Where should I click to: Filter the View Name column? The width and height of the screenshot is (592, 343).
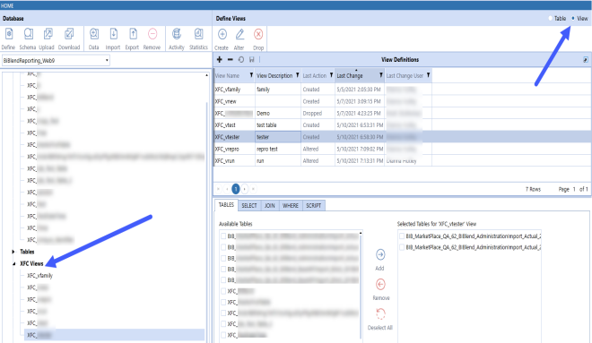251,75
